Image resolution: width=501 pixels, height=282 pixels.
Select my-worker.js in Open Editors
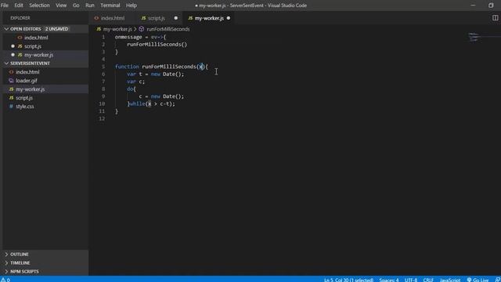38,55
